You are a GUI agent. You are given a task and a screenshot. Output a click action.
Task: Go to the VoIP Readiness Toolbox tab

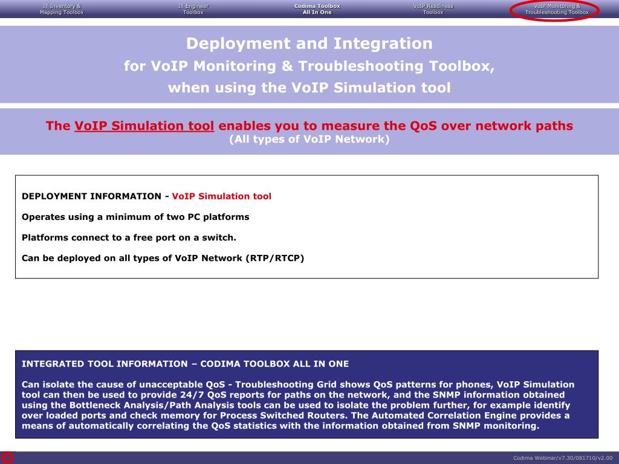pos(433,9)
